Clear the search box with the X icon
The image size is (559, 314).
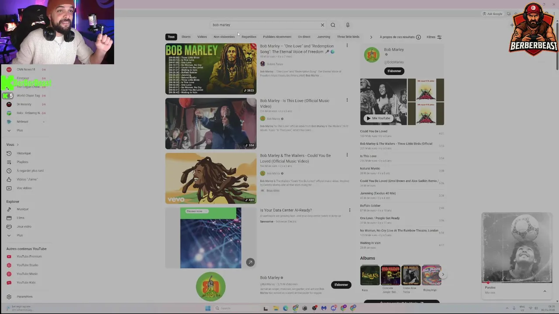click(x=322, y=25)
